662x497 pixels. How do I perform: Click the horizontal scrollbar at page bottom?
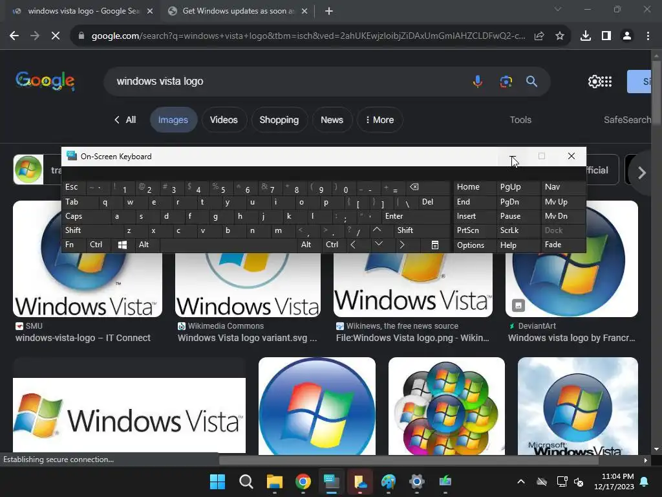pyautogui.click(x=409, y=460)
